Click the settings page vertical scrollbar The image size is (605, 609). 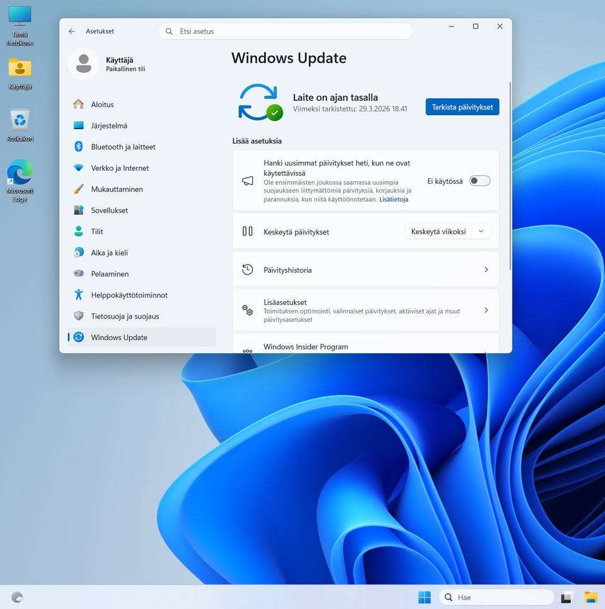click(509, 176)
